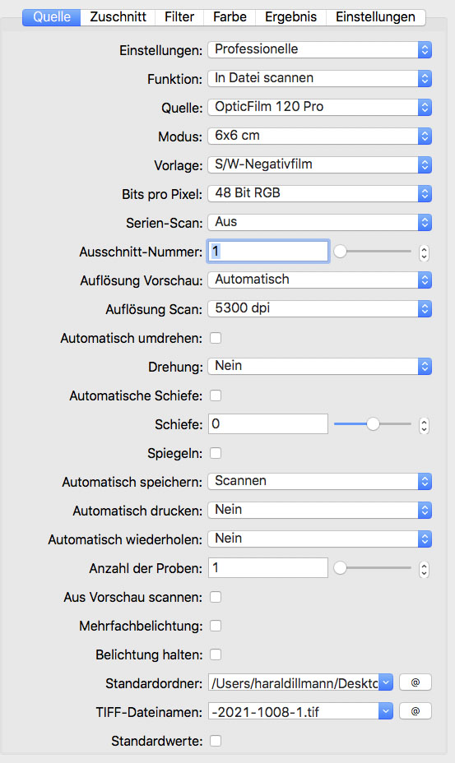455x763 pixels.
Task: Switch to the Zuschnitt tab
Action: 118,17
